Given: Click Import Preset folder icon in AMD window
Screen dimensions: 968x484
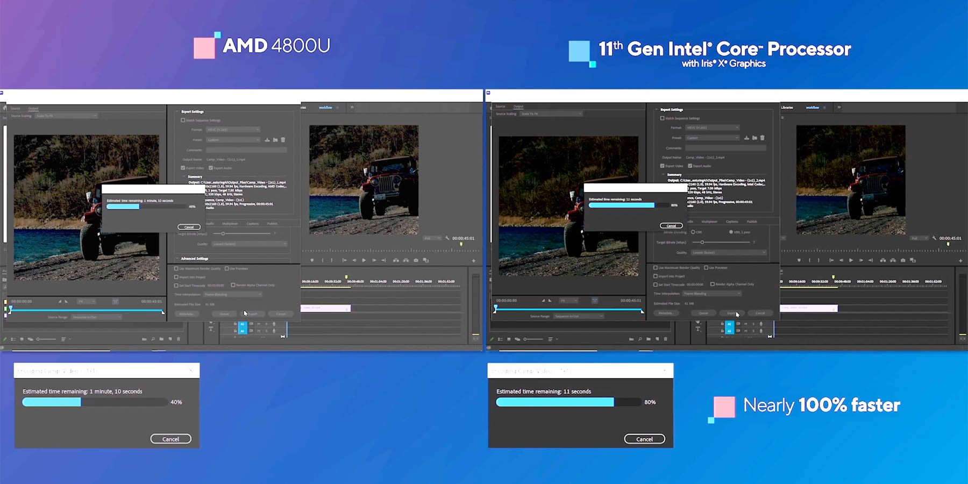Looking at the screenshot, I should 275,140.
